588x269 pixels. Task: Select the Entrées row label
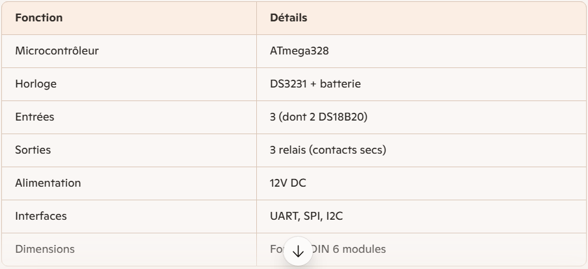coord(34,117)
